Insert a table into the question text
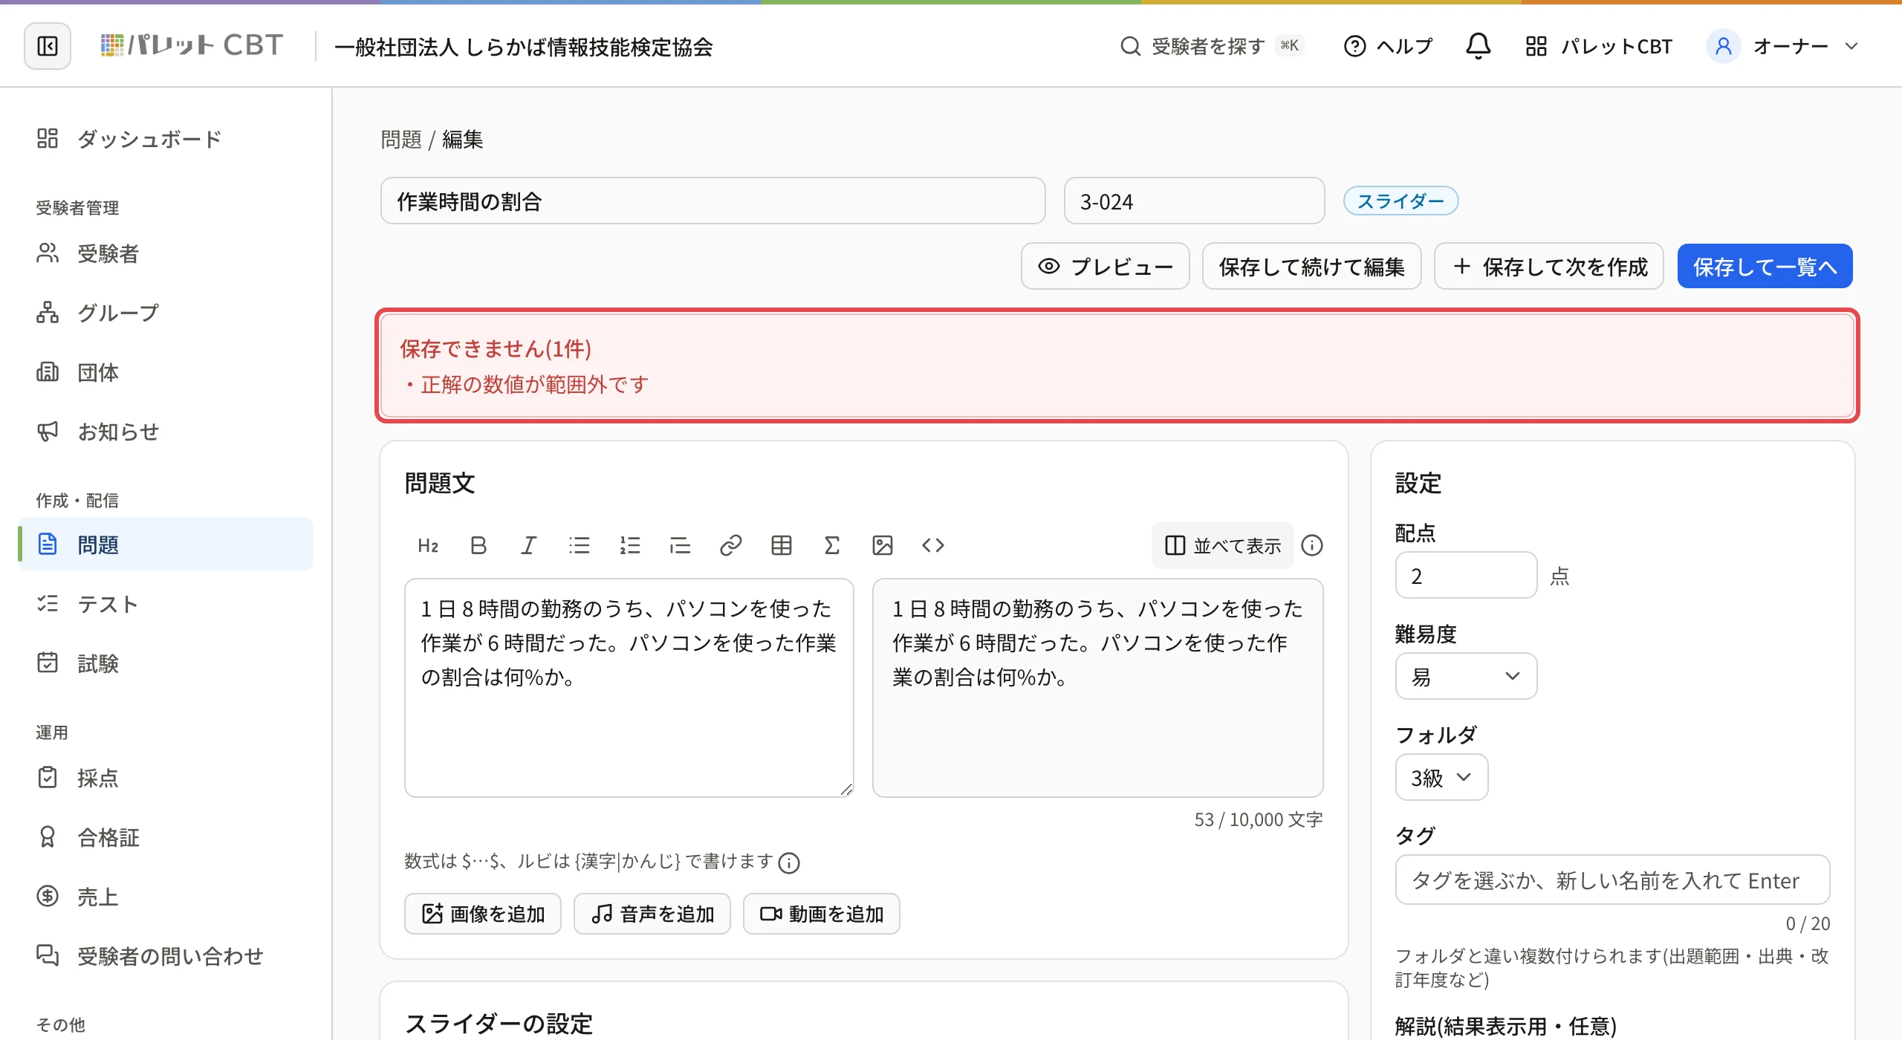 pyautogui.click(x=782, y=545)
